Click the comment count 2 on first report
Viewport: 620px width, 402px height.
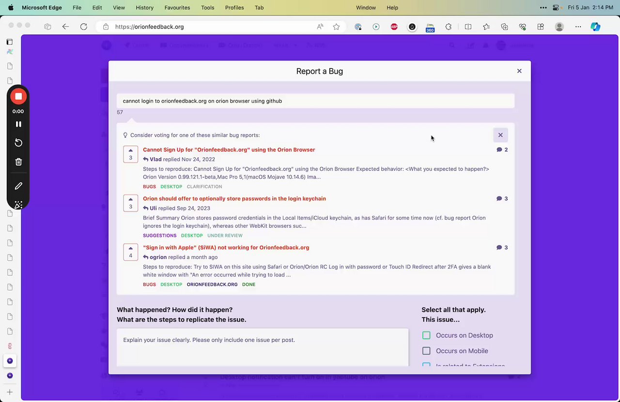point(502,150)
